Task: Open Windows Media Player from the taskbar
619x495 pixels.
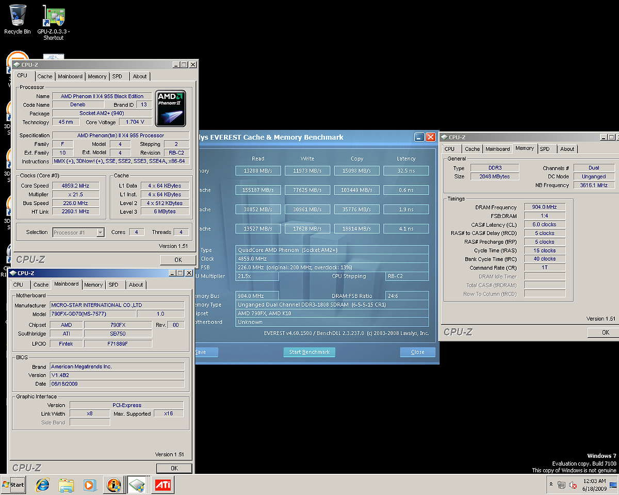Action: pos(89,485)
